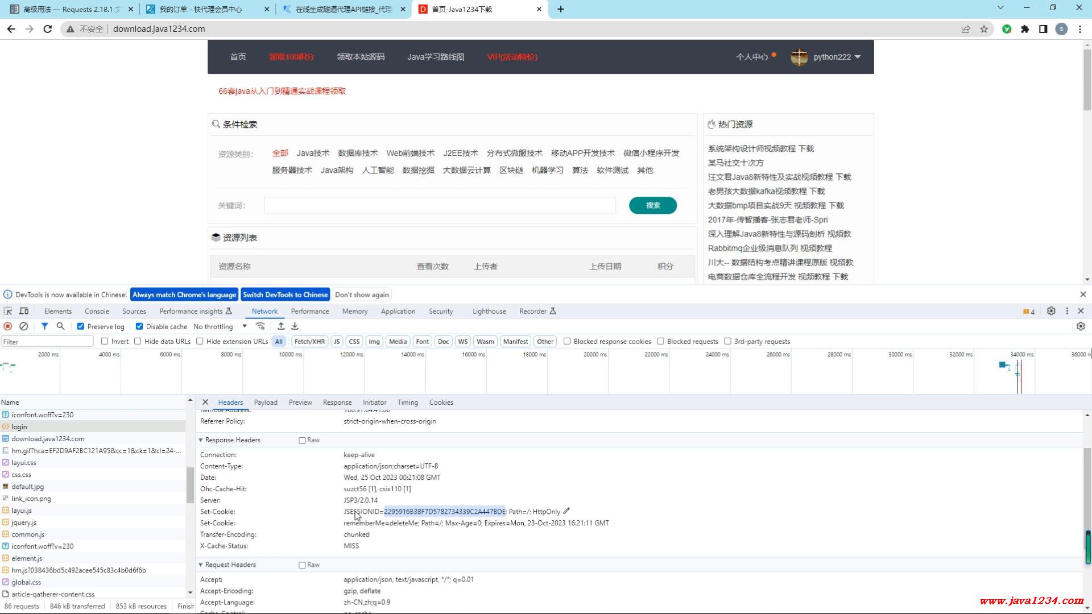Dismiss the DevTools language infobar
This screenshot has width=1092, height=614.
point(1083,294)
